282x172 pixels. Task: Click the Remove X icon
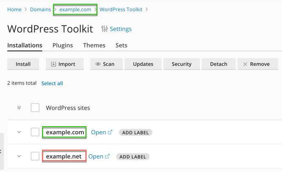245,64
